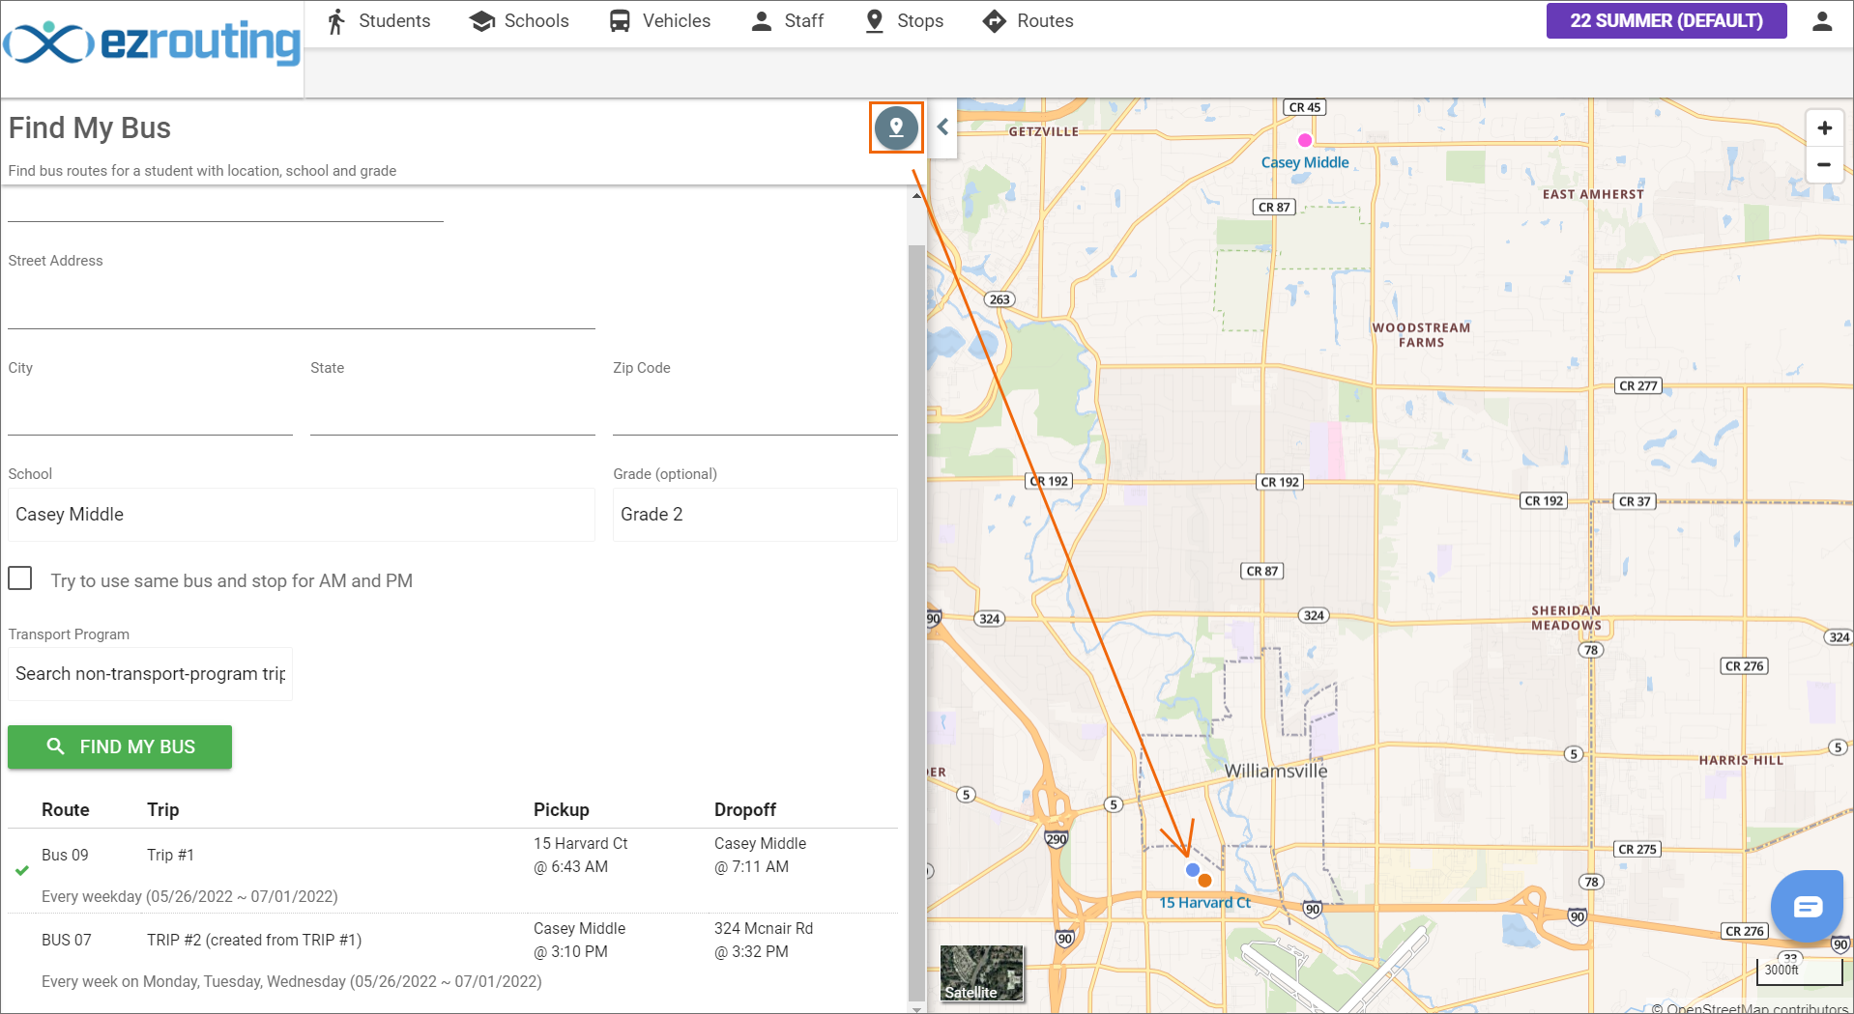Screen dimensions: 1854x1014
Task: Go to the Vehicles menu
Action: pos(660,21)
